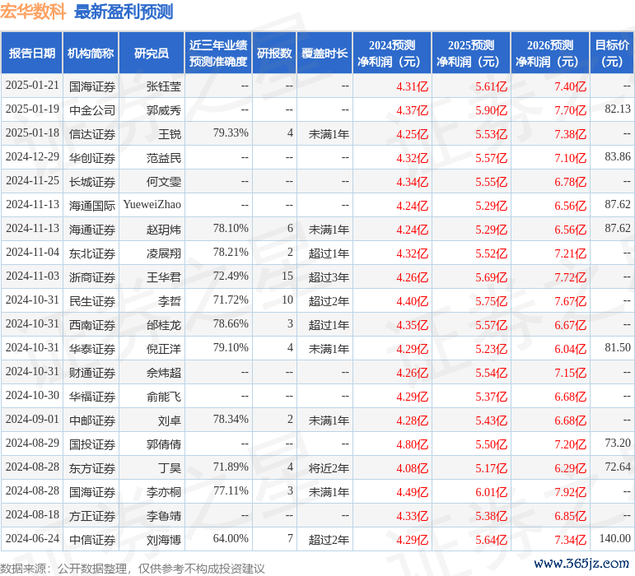Click researcher name 李鲁靖
This screenshot has width=635, height=576.
(164, 516)
